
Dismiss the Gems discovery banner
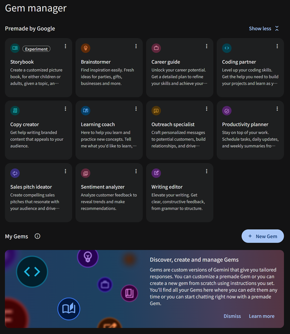[232, 316]
